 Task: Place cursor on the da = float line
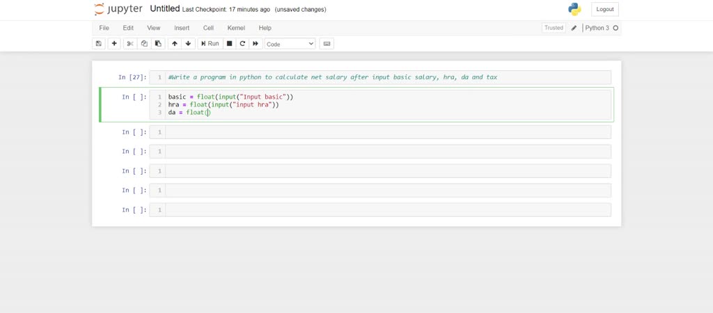tap(189, 112)
